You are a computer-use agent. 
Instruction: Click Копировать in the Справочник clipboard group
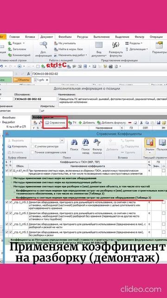pos(18,147)
